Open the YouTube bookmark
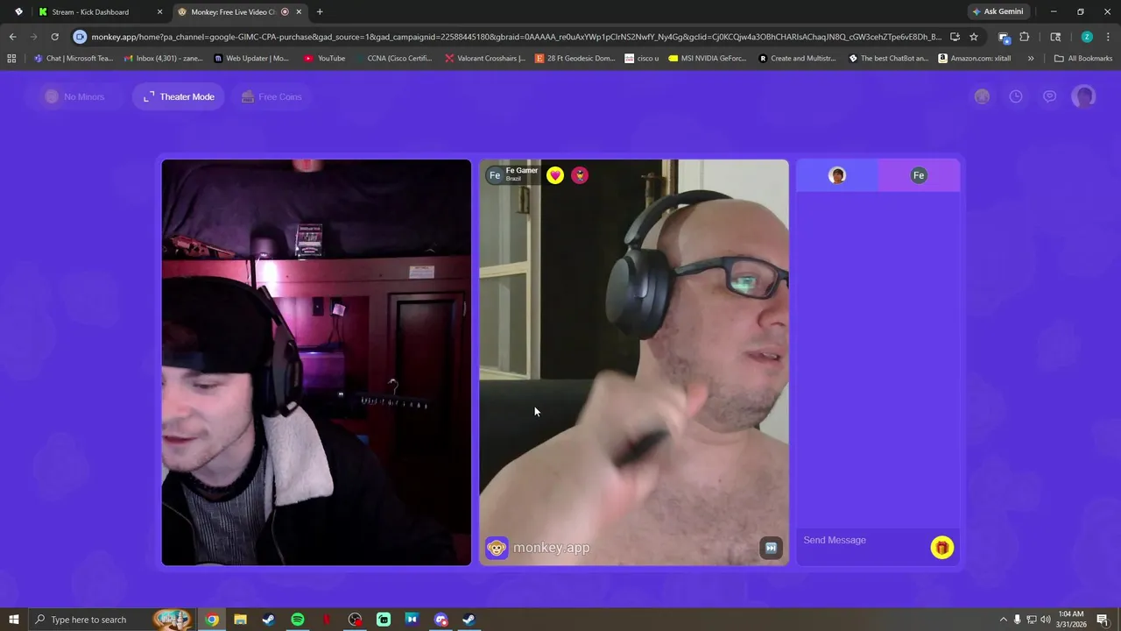The height and width of the screenshot is (631, 1121). [324, 59]
